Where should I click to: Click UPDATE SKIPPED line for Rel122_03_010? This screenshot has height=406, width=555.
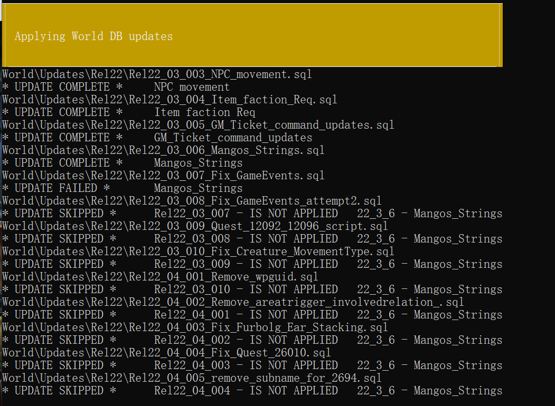coord(252,289)
